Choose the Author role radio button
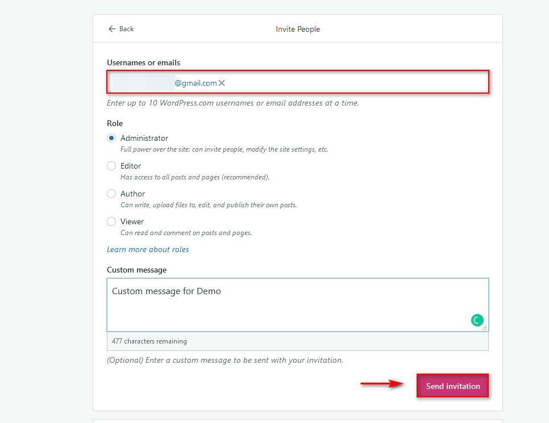The image size is (549, 423). [x=111, y=194]
